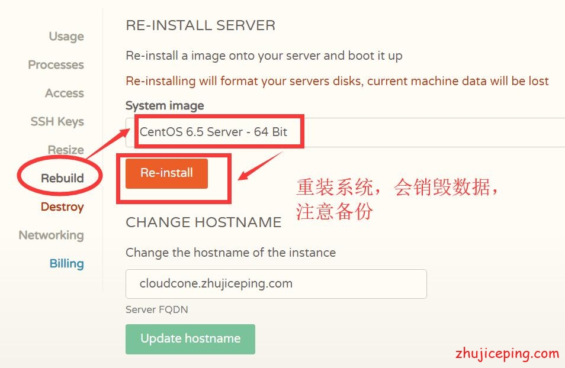This screenshot has height=368, width=565.
Task: Click the red Chinese annotation text
Action: pyautogui.click(x=397, y=199)
